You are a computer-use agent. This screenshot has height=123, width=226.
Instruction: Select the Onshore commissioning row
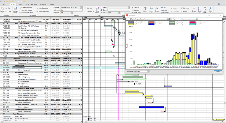click(41, 103)
